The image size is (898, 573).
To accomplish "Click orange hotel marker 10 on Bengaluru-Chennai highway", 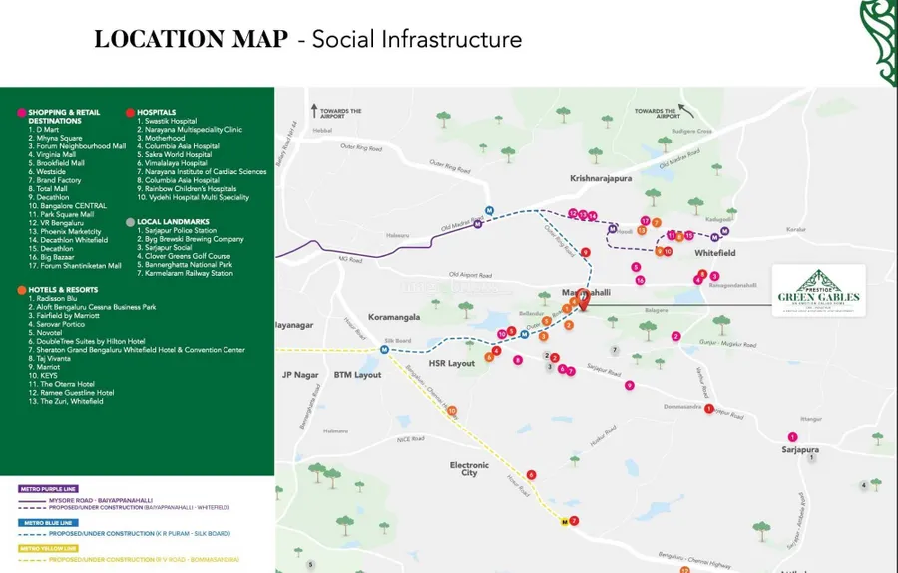I will point(452,410).
